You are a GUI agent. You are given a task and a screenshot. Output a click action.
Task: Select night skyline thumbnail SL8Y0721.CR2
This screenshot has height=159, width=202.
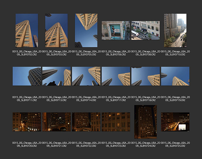(x=56, y=122)
